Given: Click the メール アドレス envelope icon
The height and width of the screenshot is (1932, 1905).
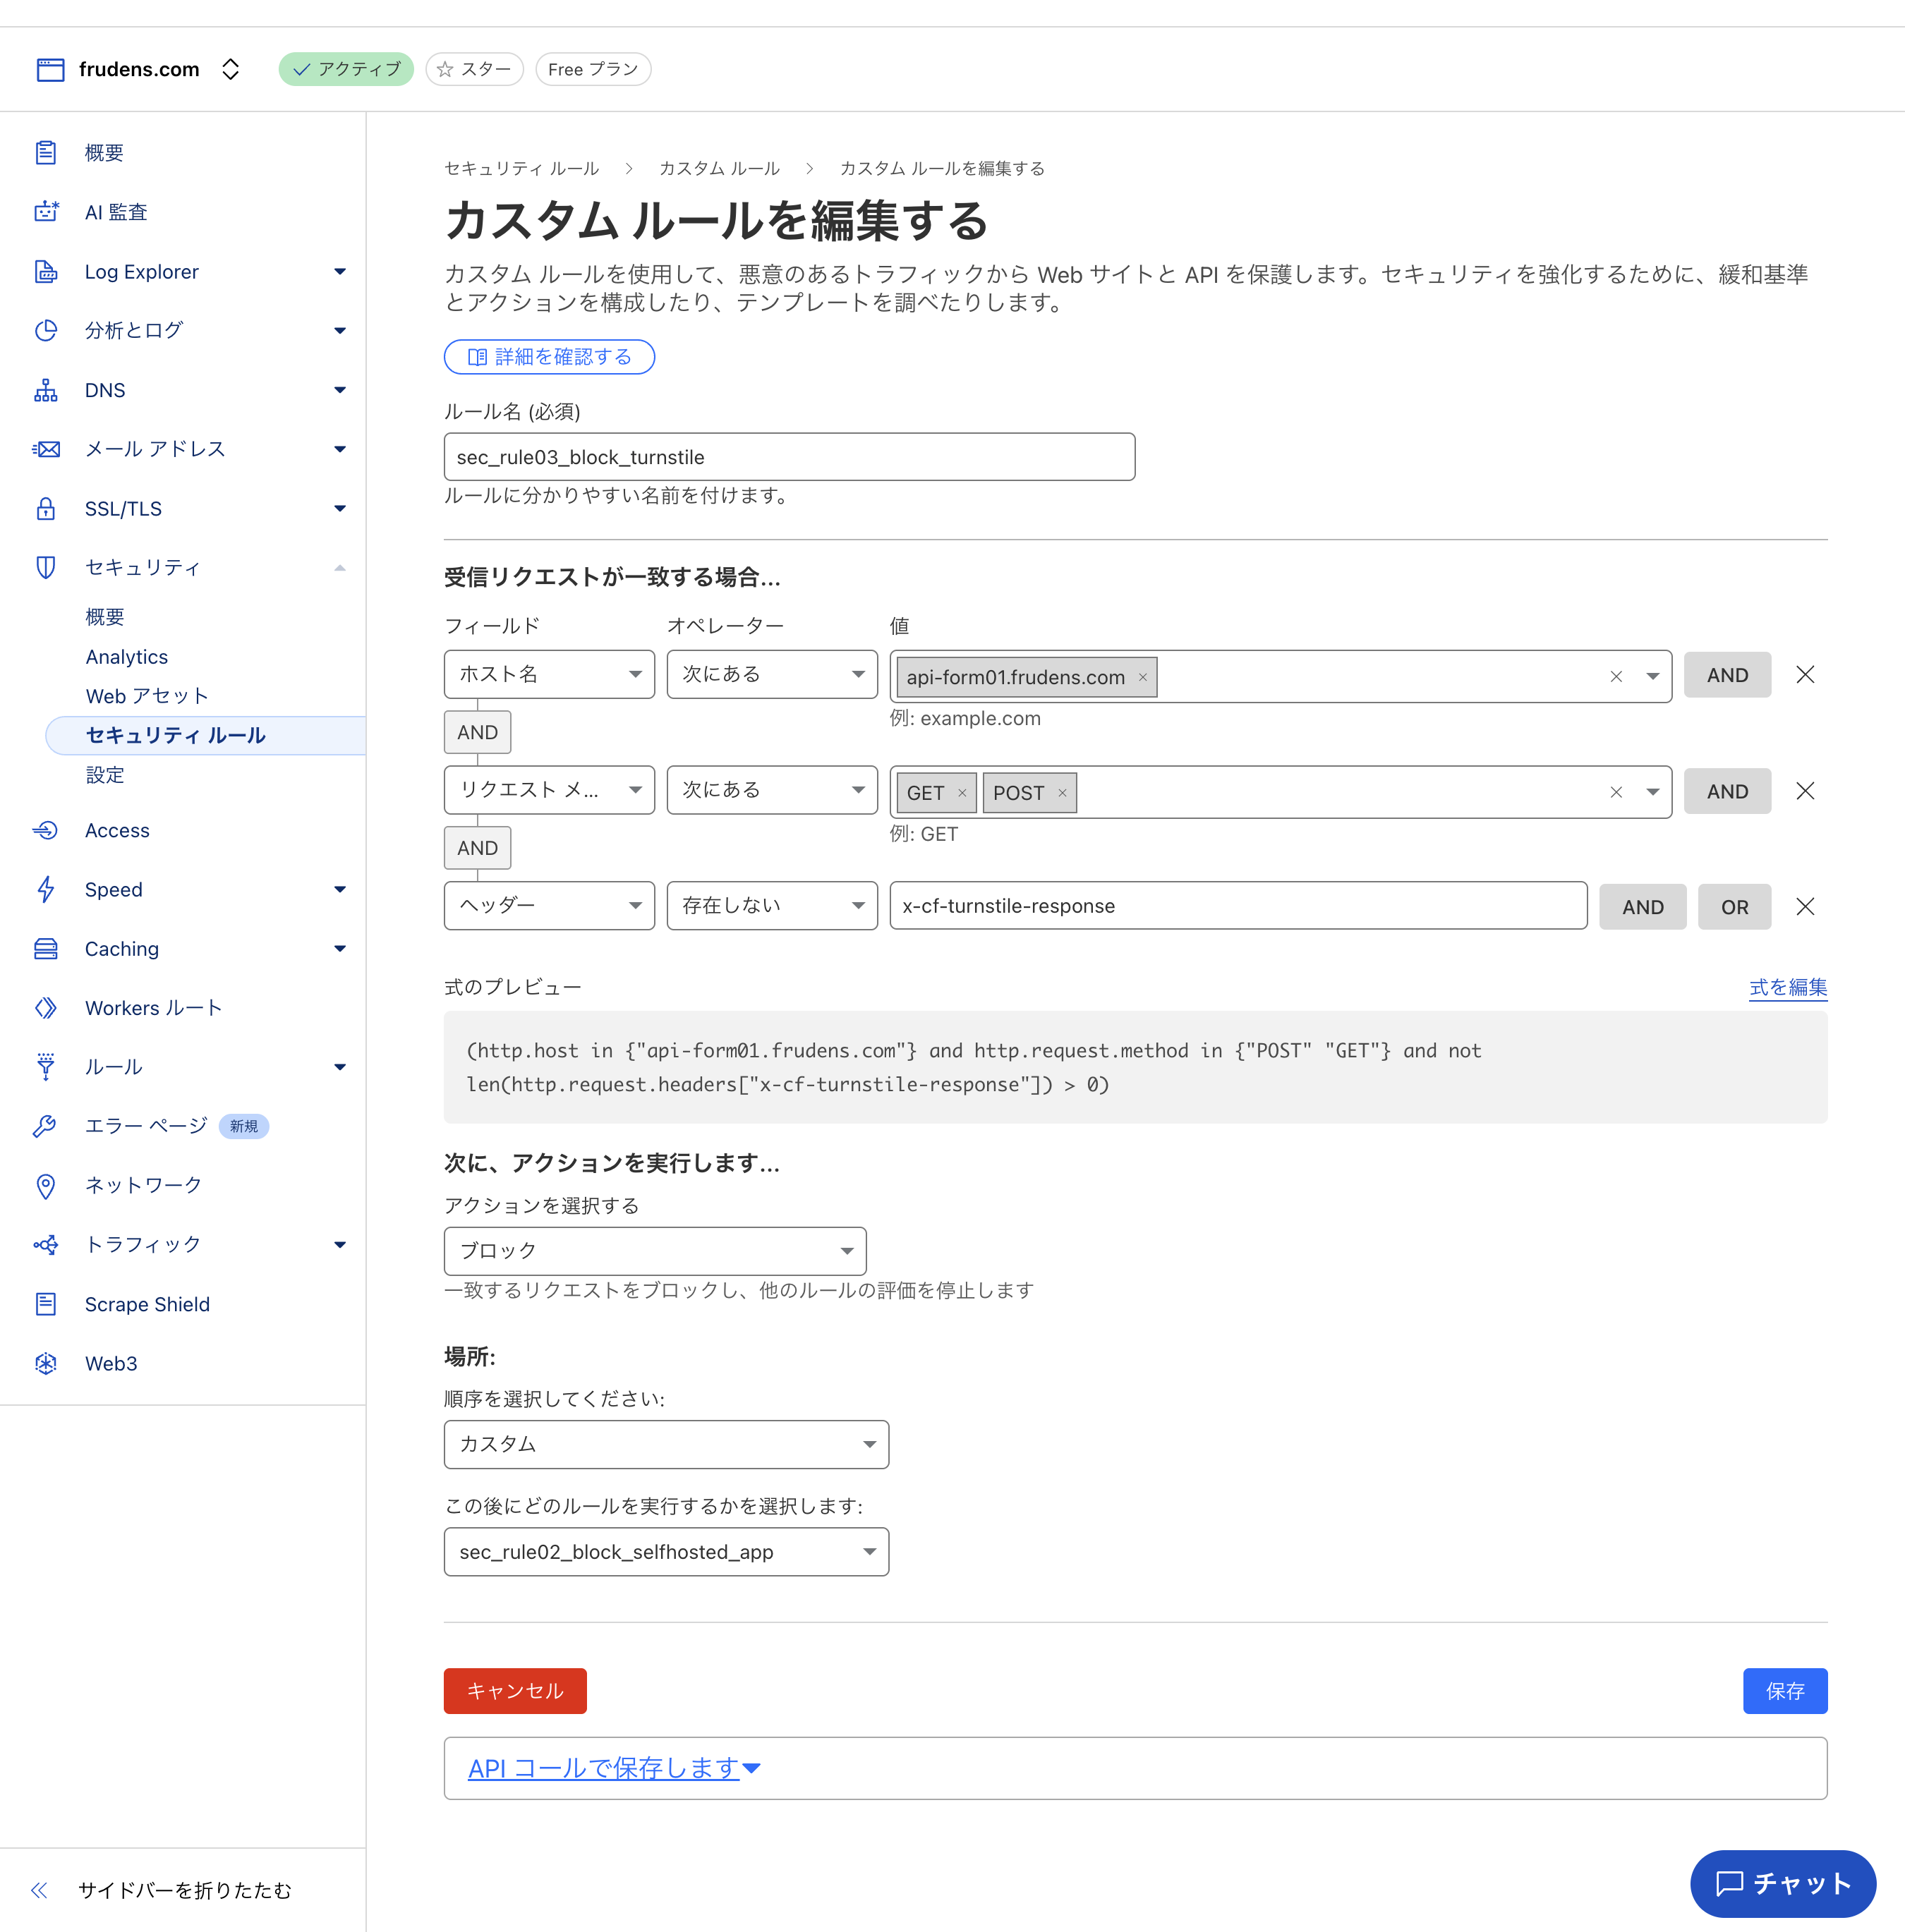Looking at the screenshot, I should tap(46, 449).
